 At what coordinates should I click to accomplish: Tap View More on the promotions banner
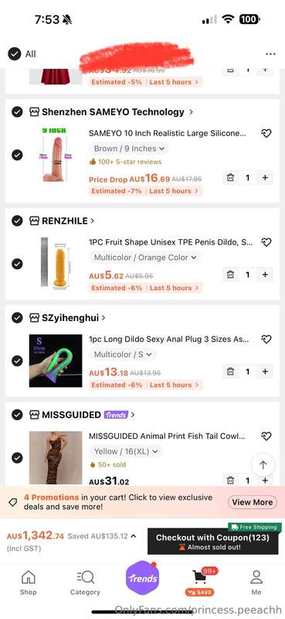[x=253, y=502]
